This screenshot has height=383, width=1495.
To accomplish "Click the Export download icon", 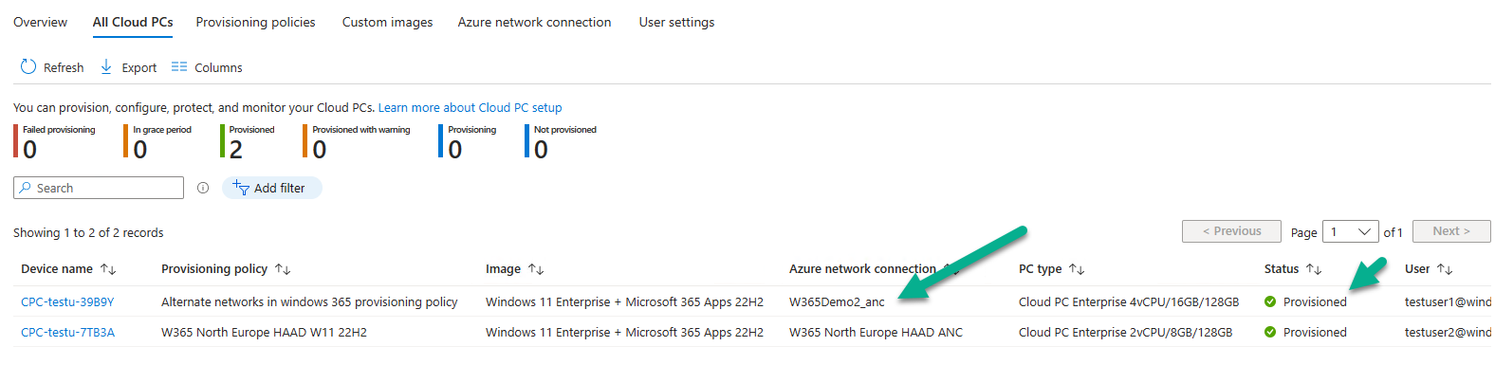I will pyautogui.click(x=106, y=66).
